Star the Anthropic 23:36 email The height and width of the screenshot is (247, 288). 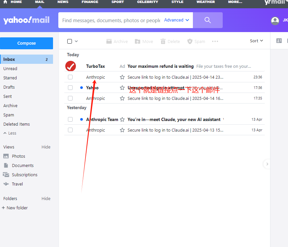[x=122, y=77]
